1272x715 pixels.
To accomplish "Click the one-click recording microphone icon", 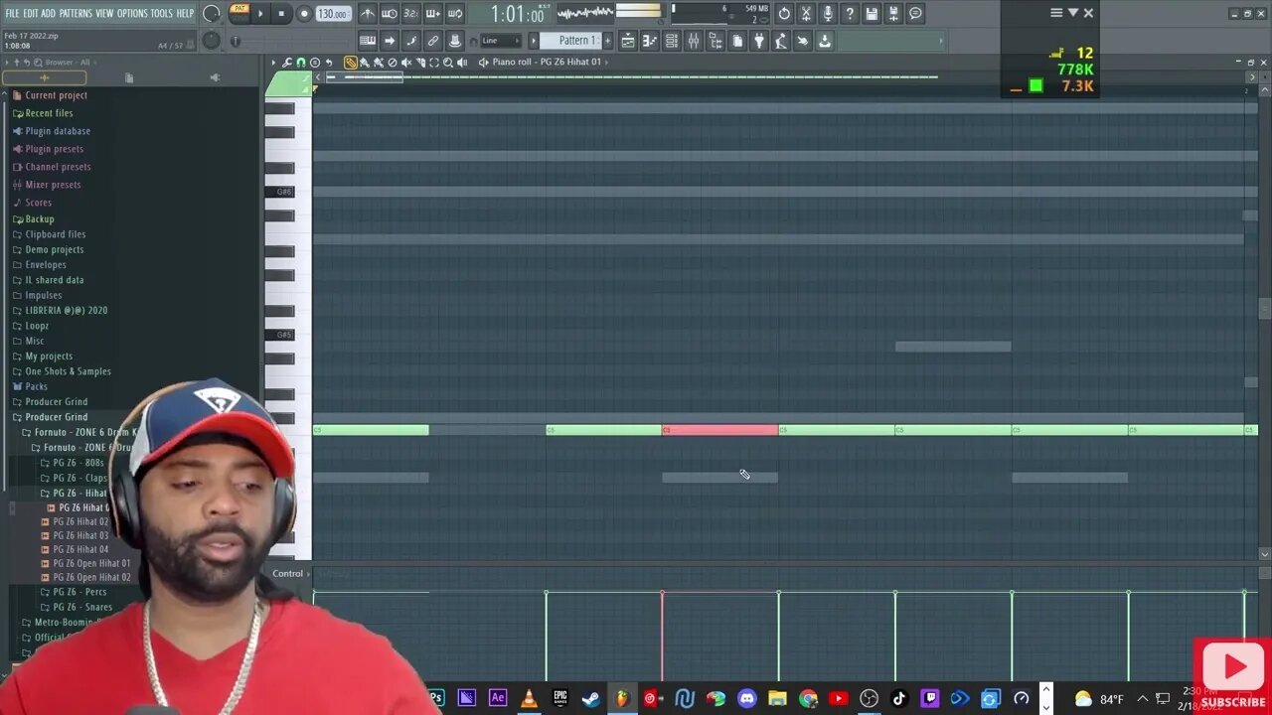I will click(828, 14).
